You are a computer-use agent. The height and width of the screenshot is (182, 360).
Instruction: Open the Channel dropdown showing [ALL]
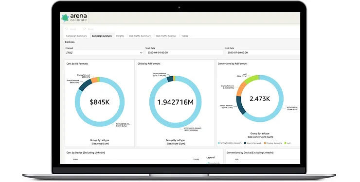(104, 52)
